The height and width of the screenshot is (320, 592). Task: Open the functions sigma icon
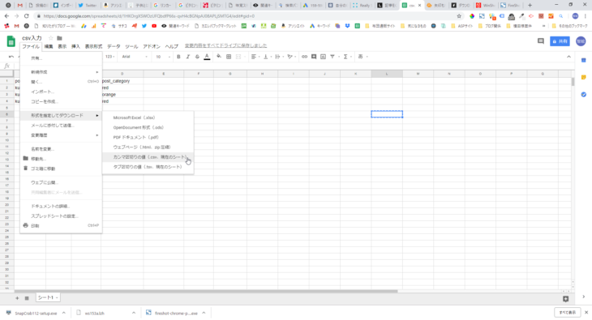(345, 57)
